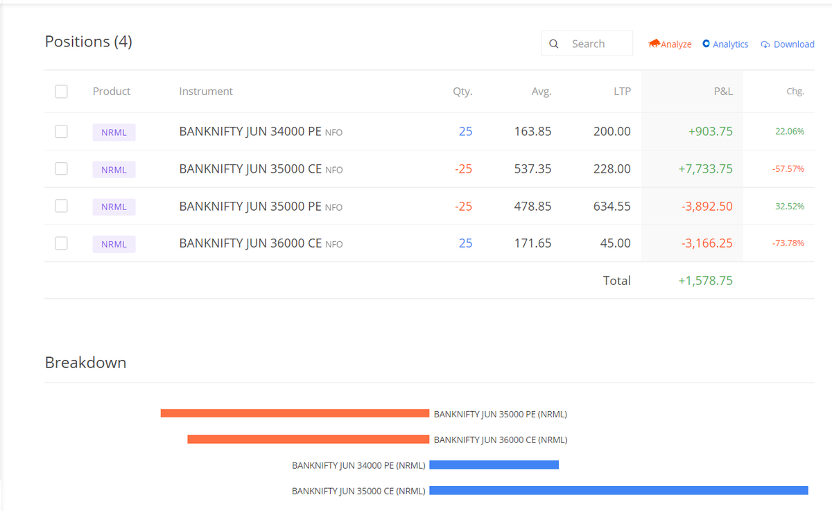832x511 pixels.
Task: Sort positions by Qty column
Action: pyautogui.click(x=462, y=91)
